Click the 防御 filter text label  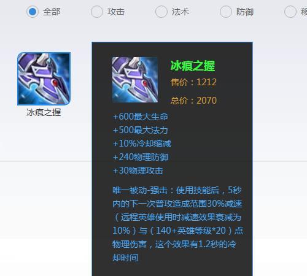coord(245,12)
